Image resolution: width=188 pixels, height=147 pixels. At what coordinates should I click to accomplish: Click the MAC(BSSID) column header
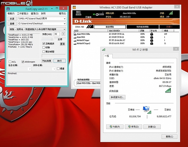point(124,31)
